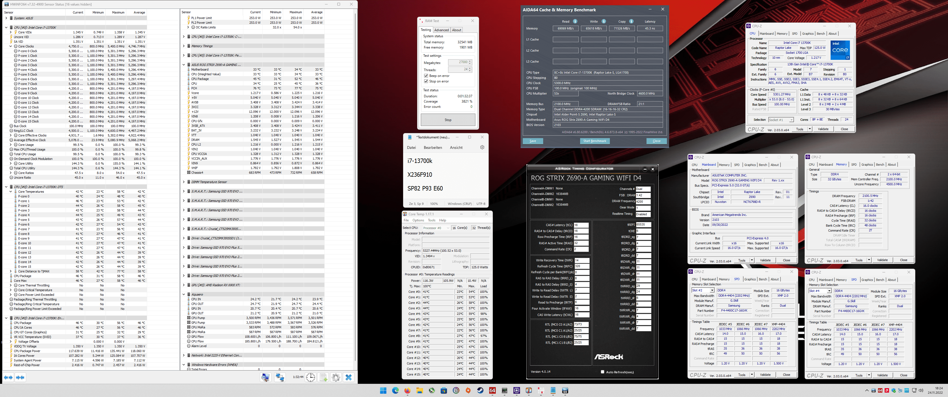Expand Memory Timings group

184,46
